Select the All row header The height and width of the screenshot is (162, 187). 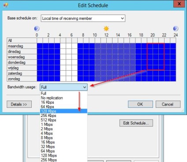coord(22,40)
